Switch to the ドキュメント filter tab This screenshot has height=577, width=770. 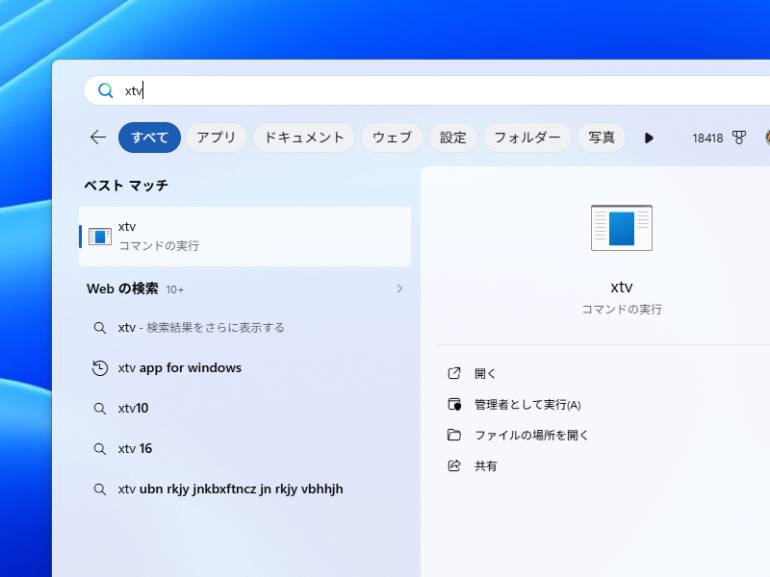(304, 138)
